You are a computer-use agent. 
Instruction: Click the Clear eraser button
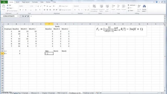coord(131,10)
